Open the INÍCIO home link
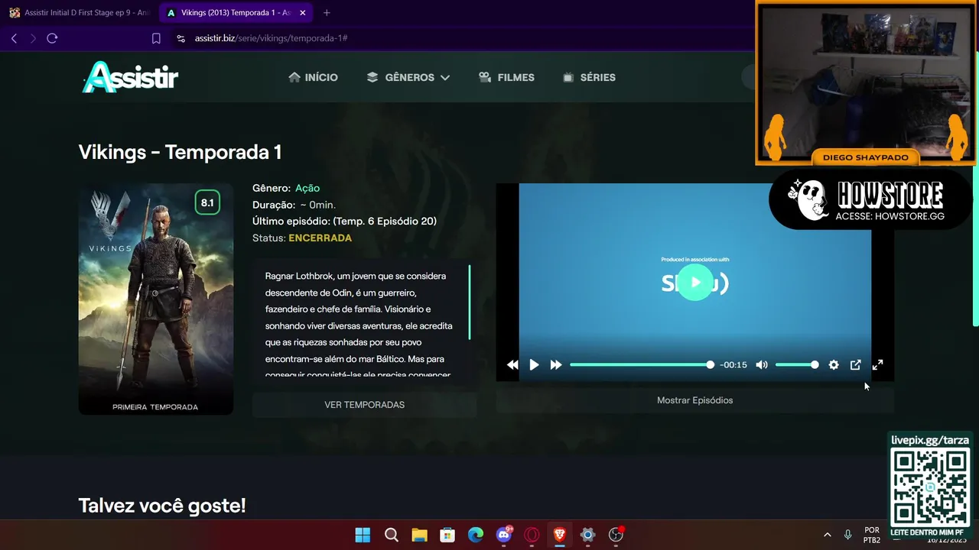 pos(313,77)
